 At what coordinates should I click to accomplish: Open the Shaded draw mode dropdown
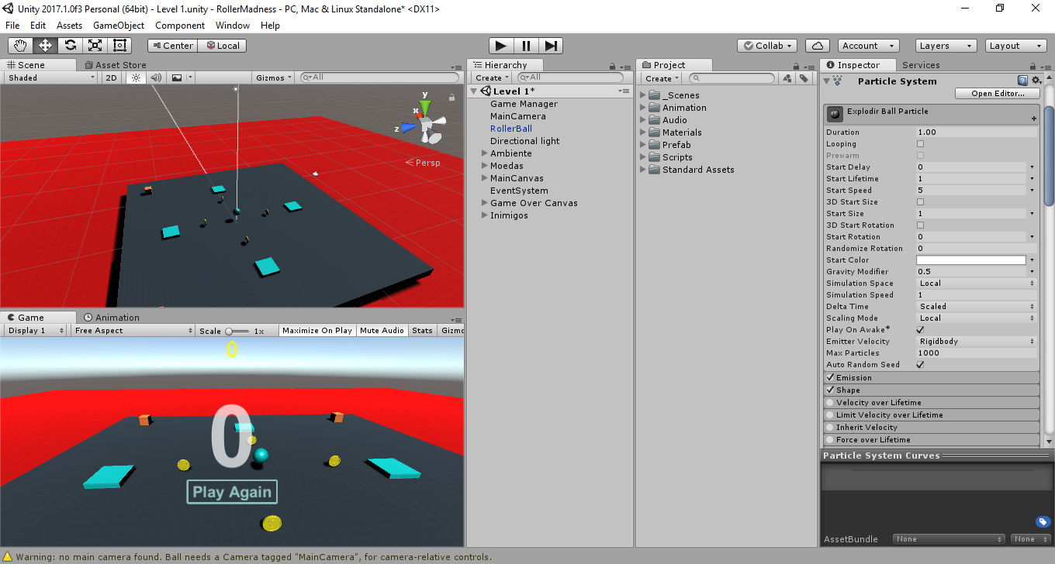tap(50, 77)
